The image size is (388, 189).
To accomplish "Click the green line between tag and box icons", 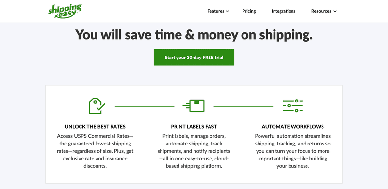I will pos(145,106).
